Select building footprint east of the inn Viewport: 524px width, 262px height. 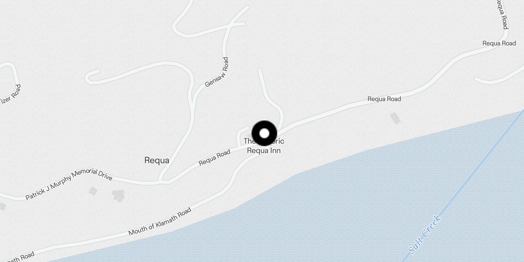coord(395,118)
